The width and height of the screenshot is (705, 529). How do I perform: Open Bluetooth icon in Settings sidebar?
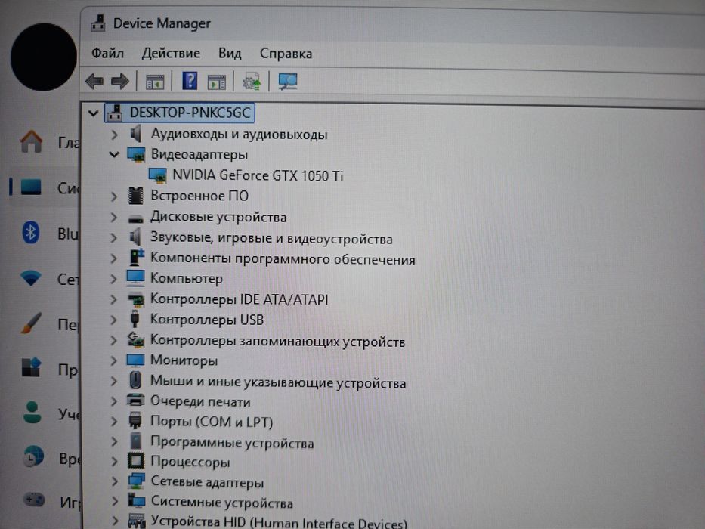coord(30,233)
